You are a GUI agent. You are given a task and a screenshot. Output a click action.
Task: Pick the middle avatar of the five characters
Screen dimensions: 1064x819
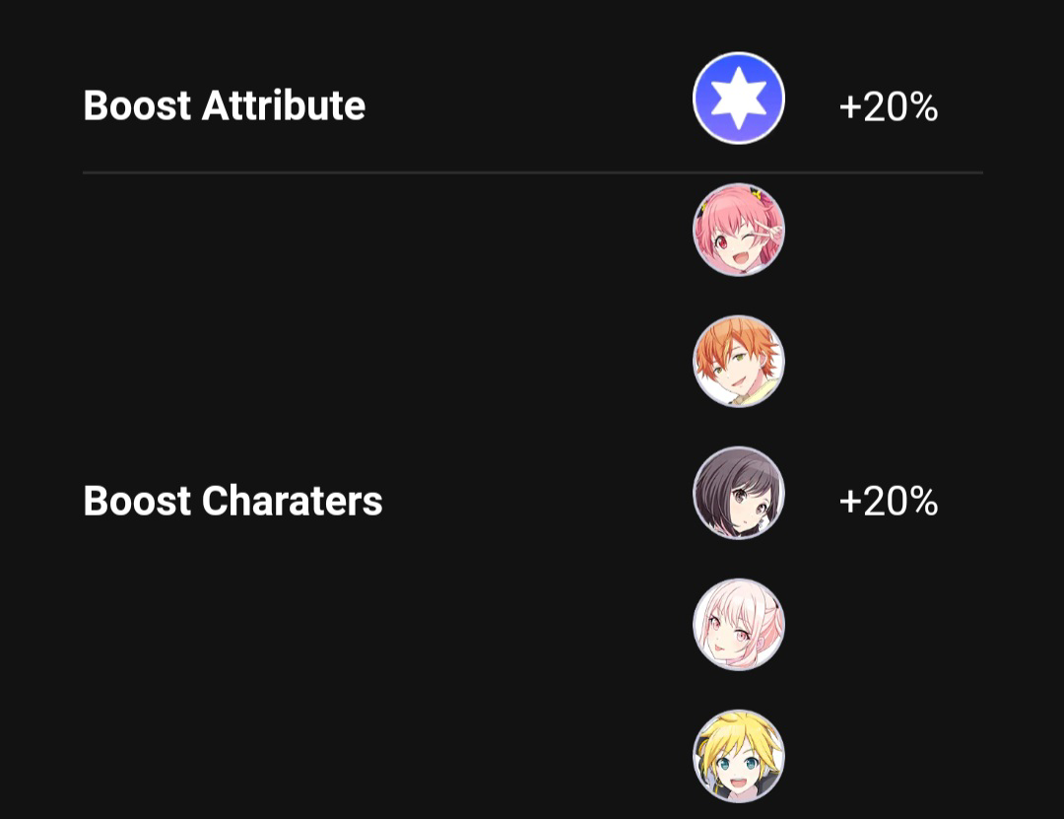click(739, 493)
